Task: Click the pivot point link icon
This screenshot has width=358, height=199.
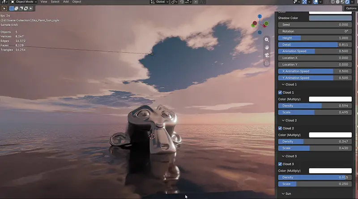Action: [x=173, y=2]
